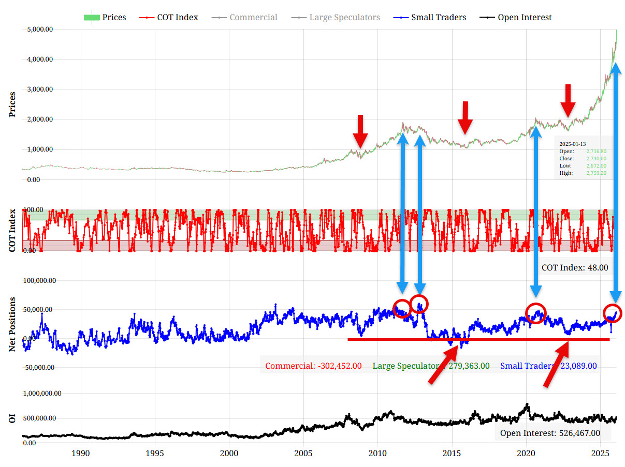The image size is (625, 467).
Task: Hide the Prices series using its legend label
Action: point(114,18)
